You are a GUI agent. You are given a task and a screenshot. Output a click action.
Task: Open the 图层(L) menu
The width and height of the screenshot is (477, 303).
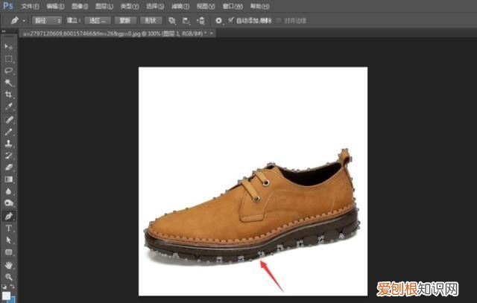104,7
